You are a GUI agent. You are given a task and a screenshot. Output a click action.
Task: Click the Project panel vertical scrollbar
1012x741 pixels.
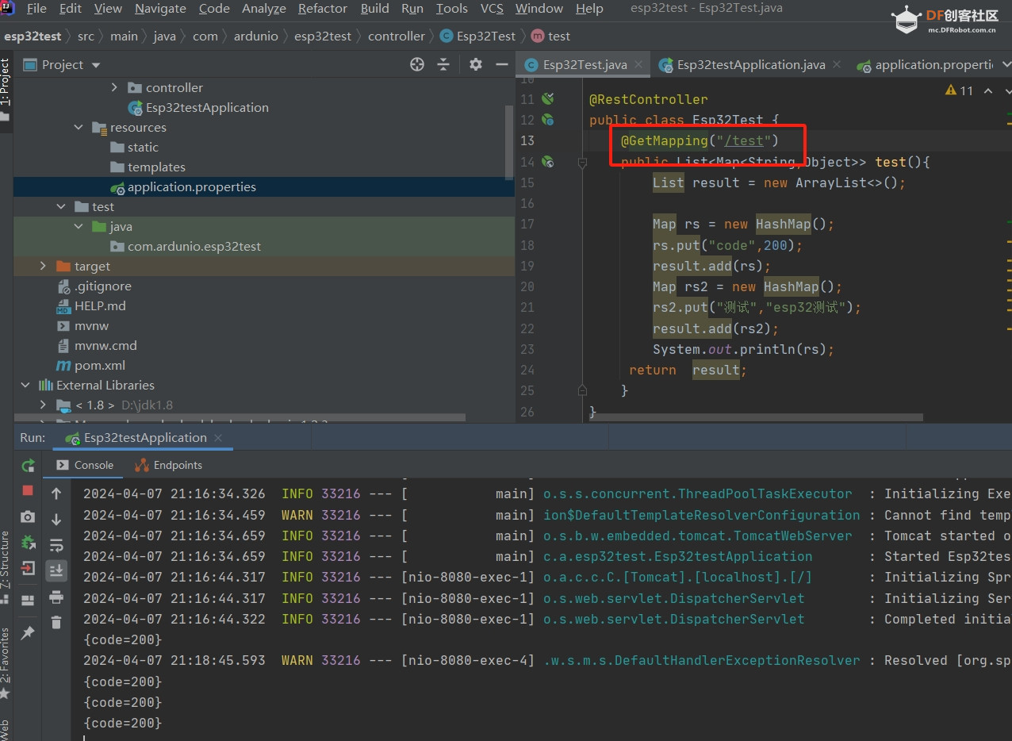click(510, 143)
